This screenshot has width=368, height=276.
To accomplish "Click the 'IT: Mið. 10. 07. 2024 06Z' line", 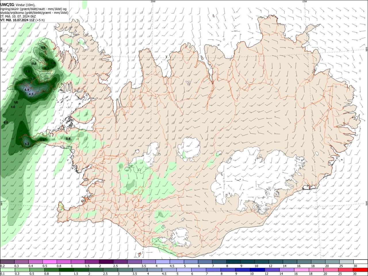I will point(18,16).
